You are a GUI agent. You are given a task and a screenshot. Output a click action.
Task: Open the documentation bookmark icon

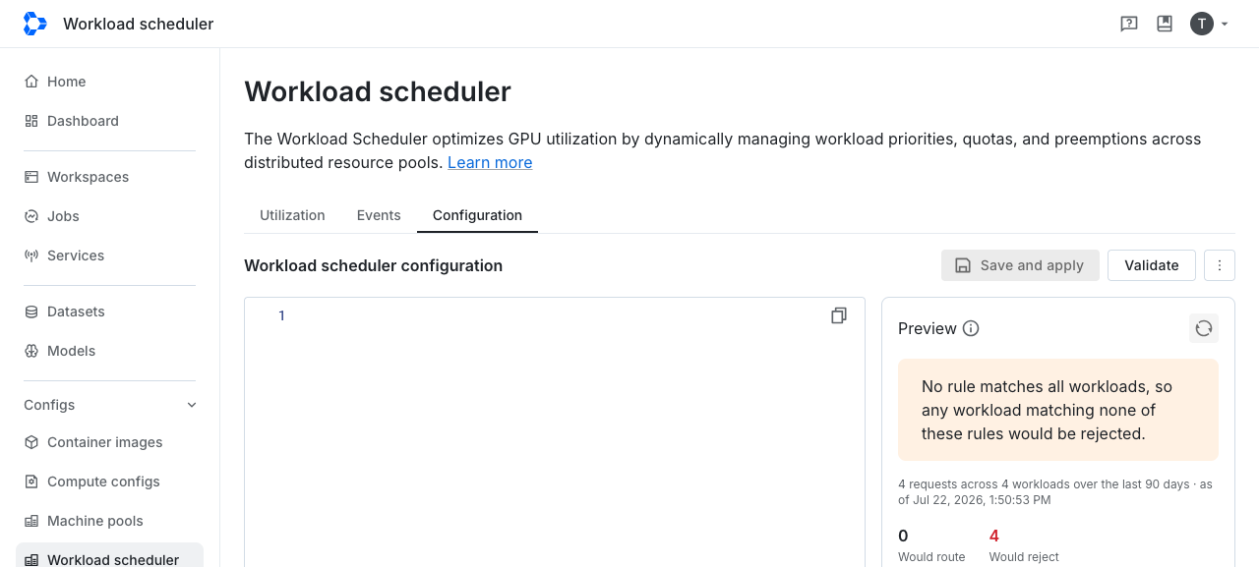[x=1165, y=24]
